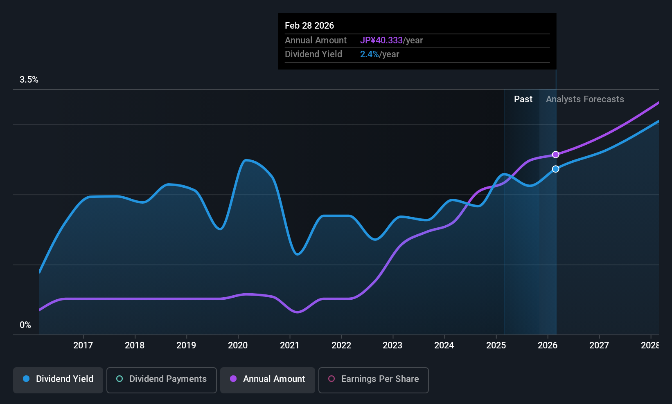Click the 2020 year label on axis

tap(238, 346)
